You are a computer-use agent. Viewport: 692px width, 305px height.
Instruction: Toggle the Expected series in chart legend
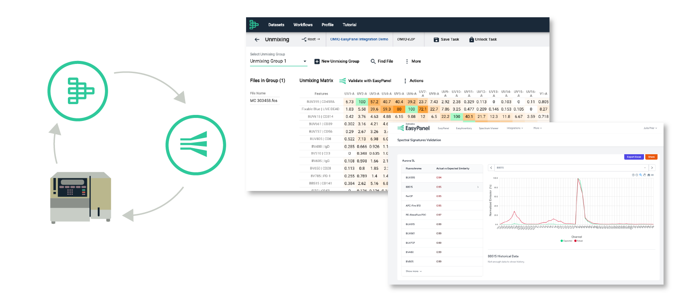coord(567,241)
